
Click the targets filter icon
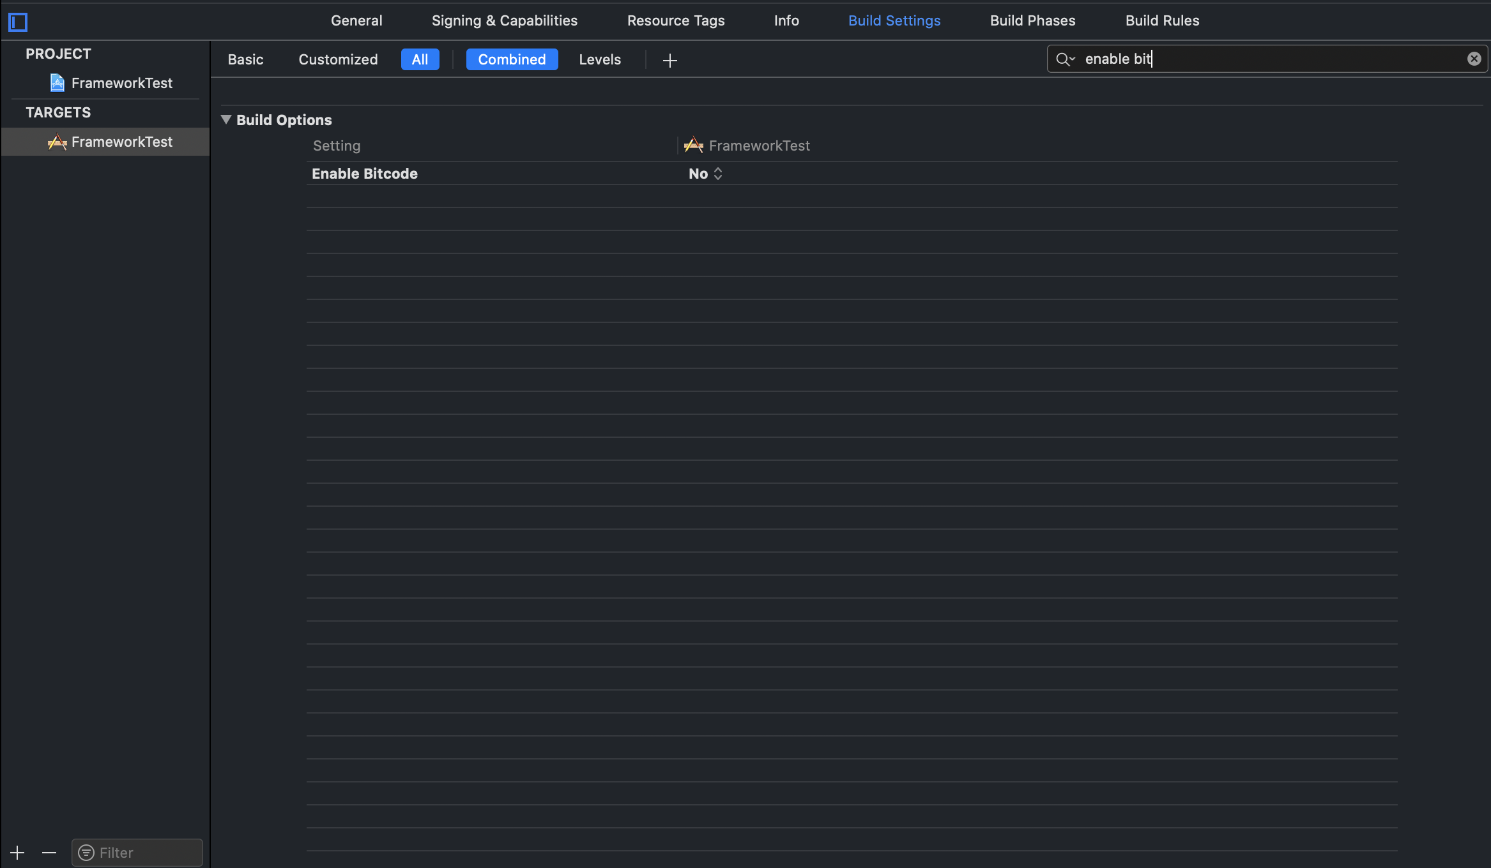[86, 853]
